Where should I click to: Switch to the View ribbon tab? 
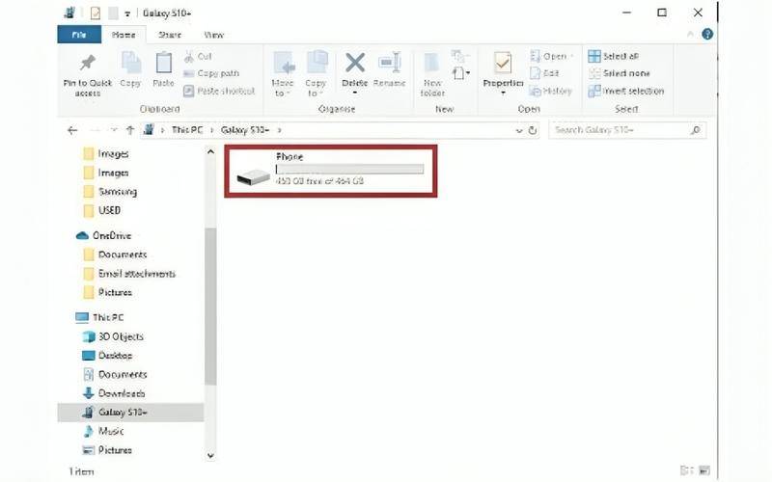213,35
